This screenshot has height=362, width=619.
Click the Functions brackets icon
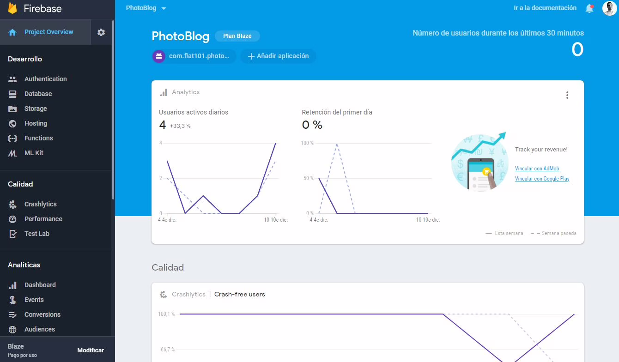tap(13, 139)
